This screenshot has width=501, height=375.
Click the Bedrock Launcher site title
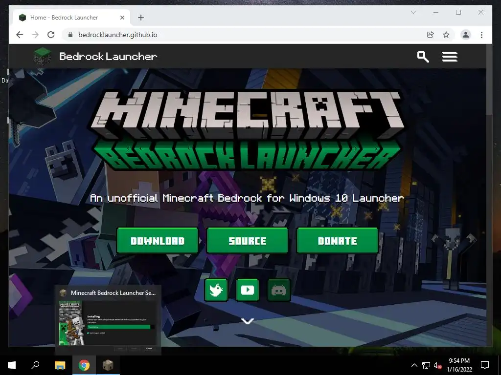108,57
